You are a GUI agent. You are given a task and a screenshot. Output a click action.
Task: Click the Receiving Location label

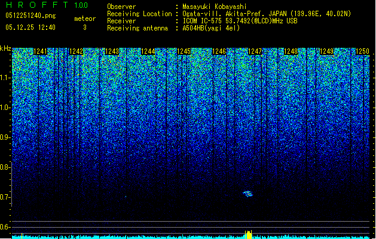point(139,14)
